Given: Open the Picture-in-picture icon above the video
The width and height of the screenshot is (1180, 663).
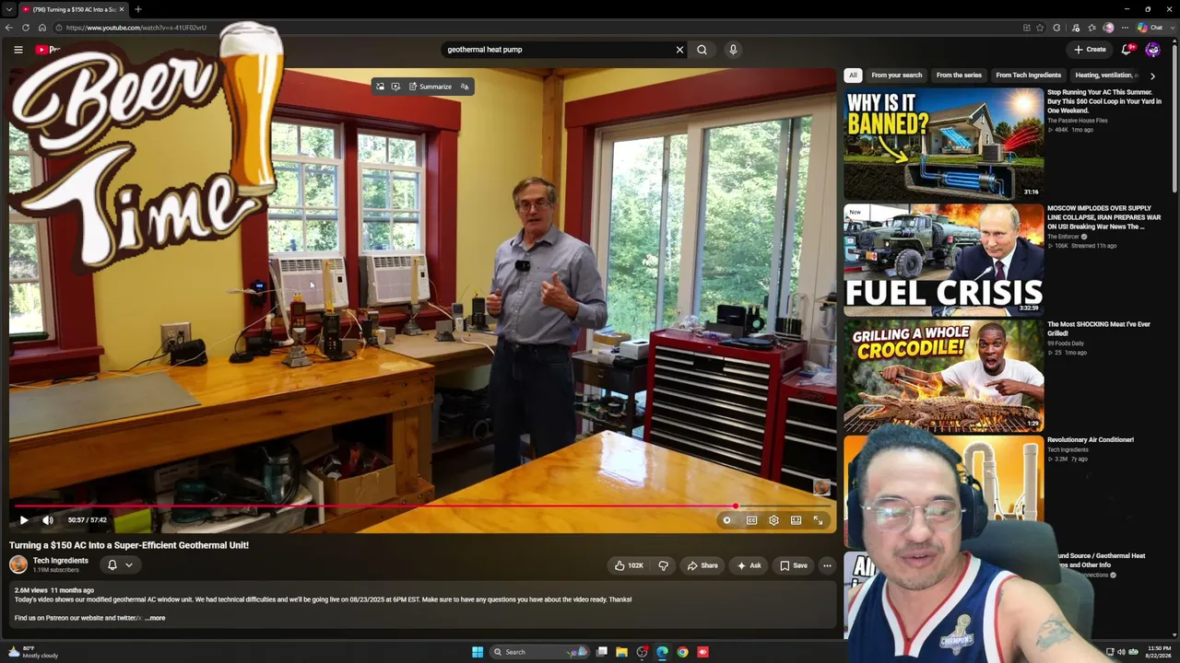Looking at the screenshot, I should pos(380,87).
